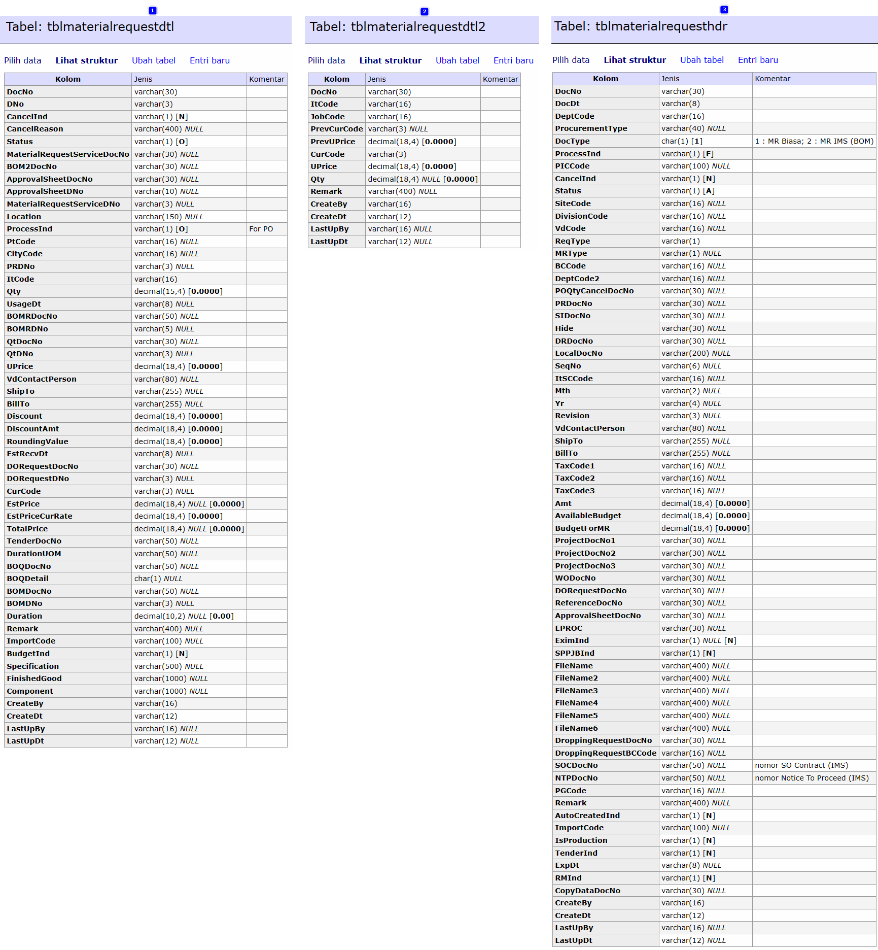Click the 'varchar(1) NULL [N]' type of EximInd
The image size is (878, 950).
699,640
